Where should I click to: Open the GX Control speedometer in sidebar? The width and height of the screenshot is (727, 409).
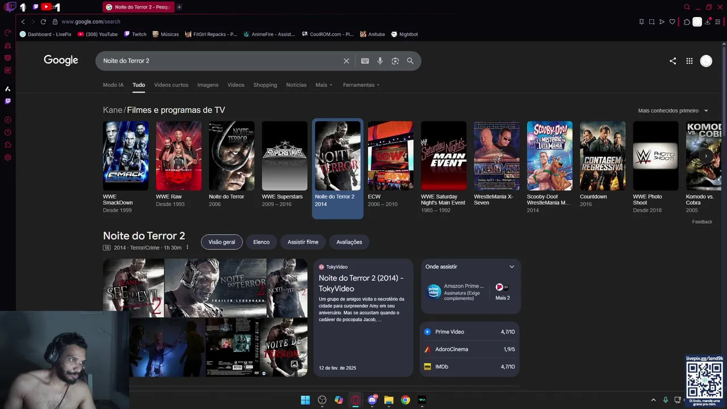pos(7,32)
